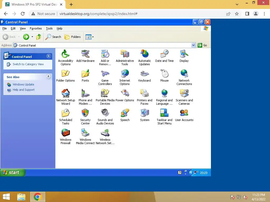Open Sounds and Audio Devices icon
The height and width of the screenshot is (202, 270).
coord(105,113)
